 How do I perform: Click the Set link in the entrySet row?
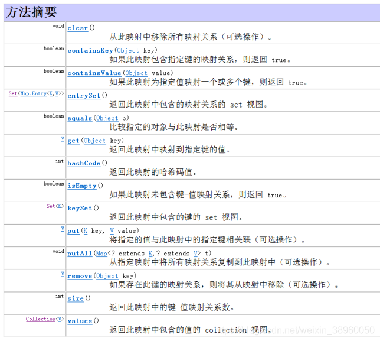pos(13,93)
